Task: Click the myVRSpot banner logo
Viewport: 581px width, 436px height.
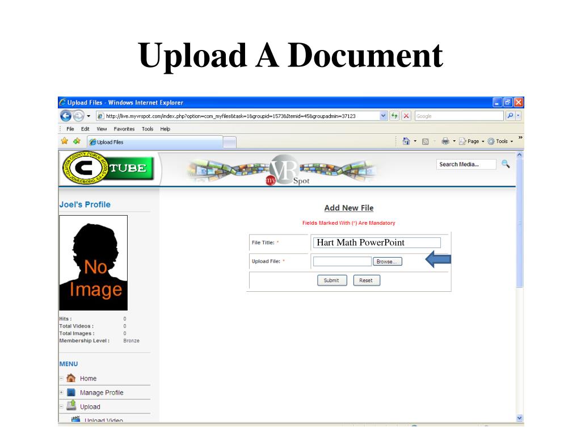Action: tap(283, 170)
